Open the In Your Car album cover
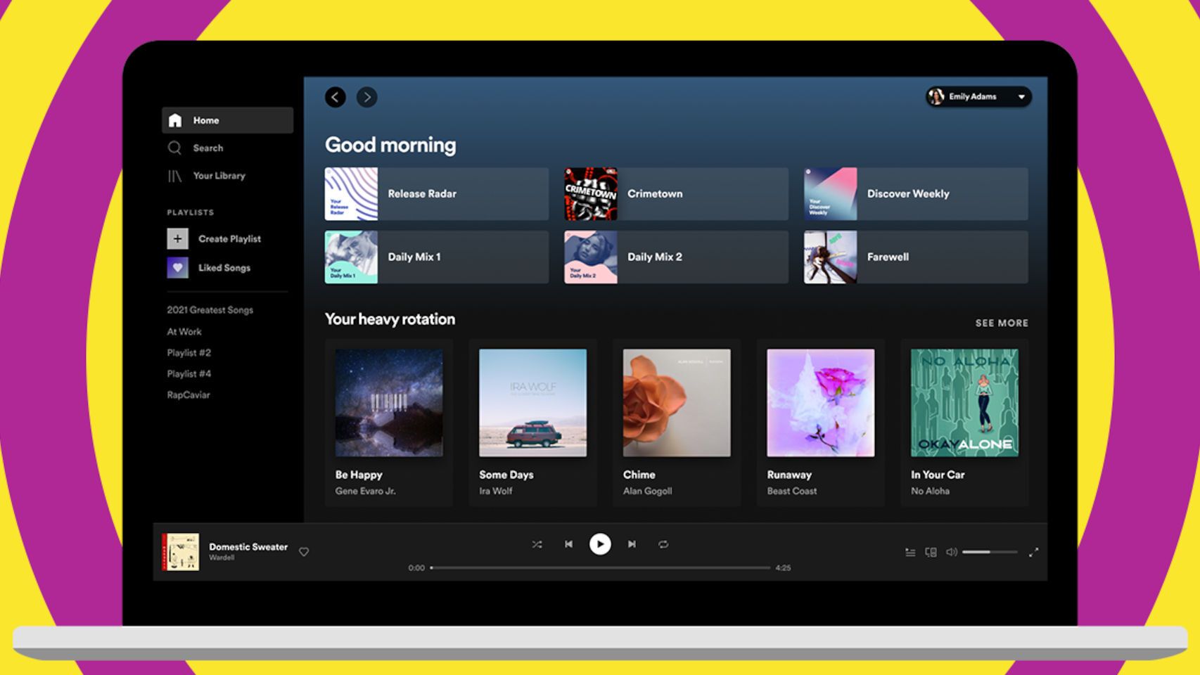Viewport: 1200px width, 675px height. [964, 403]
